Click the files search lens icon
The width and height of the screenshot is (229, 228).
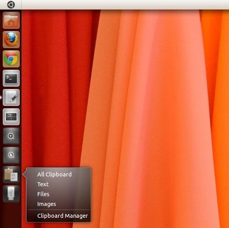(11, 156)
